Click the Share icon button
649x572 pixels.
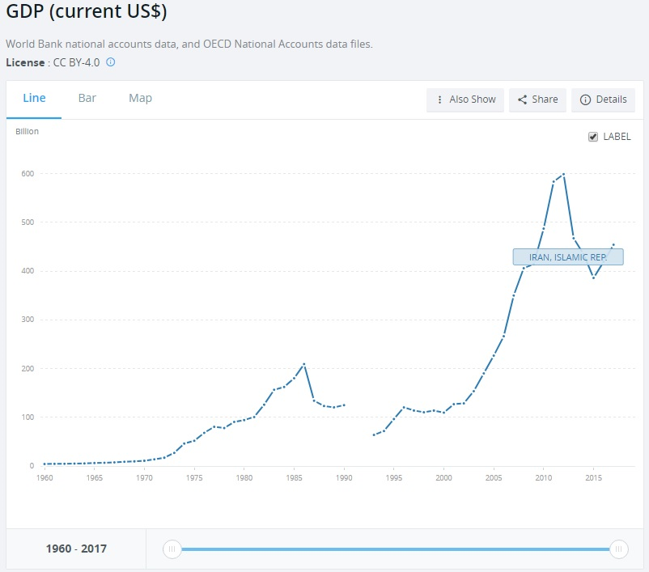pyautogui.click(x=523, y=100)
